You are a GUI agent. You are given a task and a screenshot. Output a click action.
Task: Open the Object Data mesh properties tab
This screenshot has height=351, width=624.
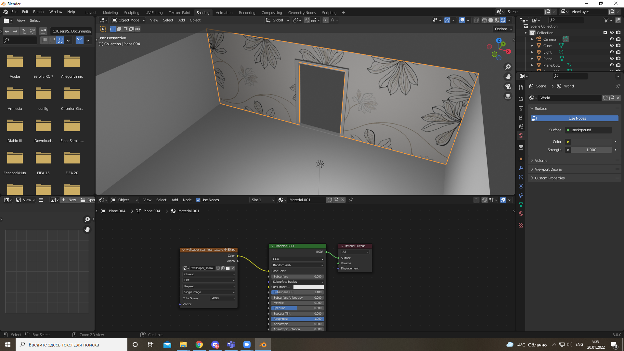coord(521,204)
